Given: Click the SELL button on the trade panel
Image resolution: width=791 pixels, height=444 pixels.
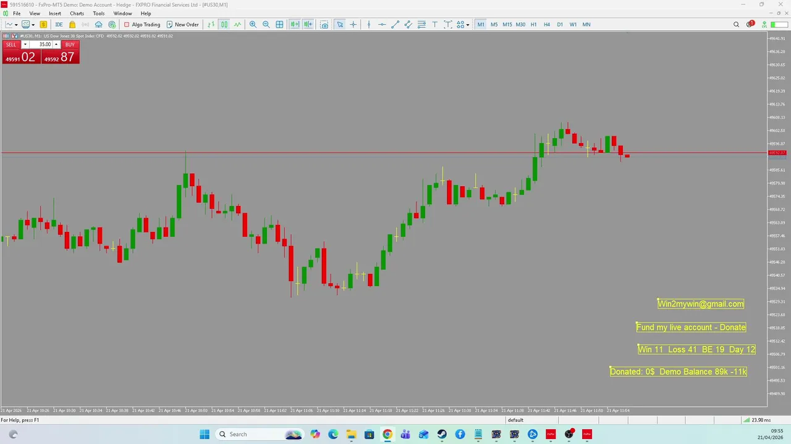Looking at the screenshot, I should pos(11,44).
